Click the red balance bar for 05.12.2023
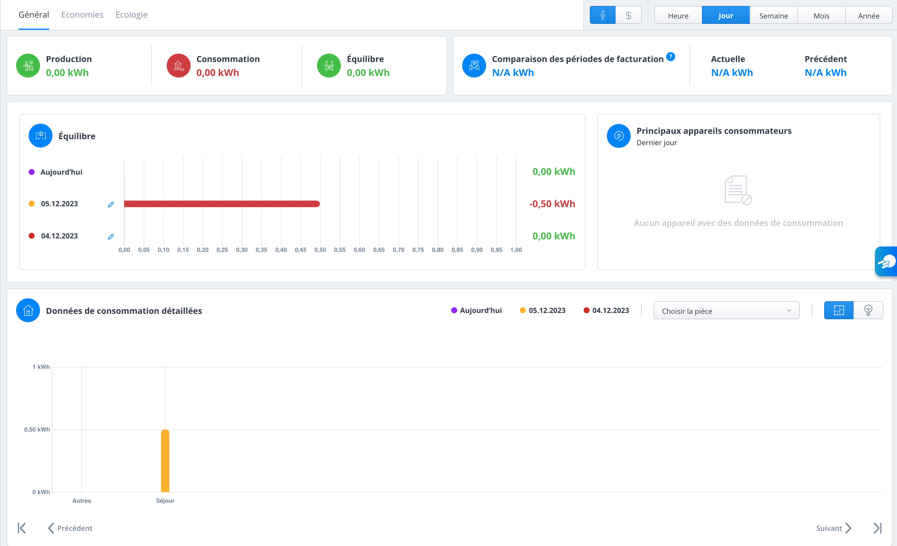This screenshot has height=546, width=897. pos(222,204)
